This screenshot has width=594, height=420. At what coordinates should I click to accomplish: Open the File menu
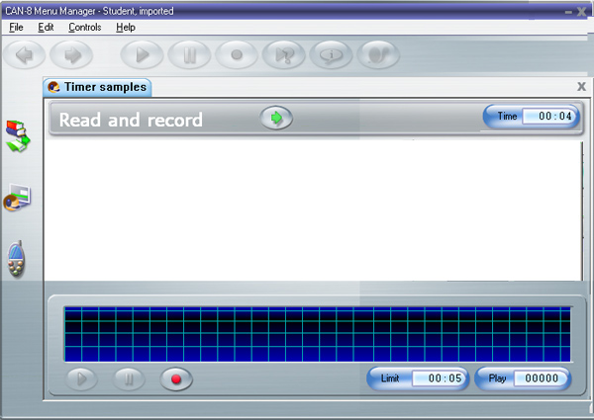[16, 28]
